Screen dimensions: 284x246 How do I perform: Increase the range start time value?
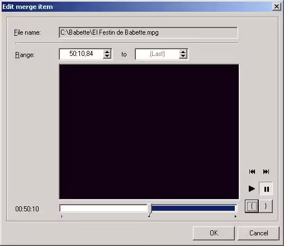(107, 52)
